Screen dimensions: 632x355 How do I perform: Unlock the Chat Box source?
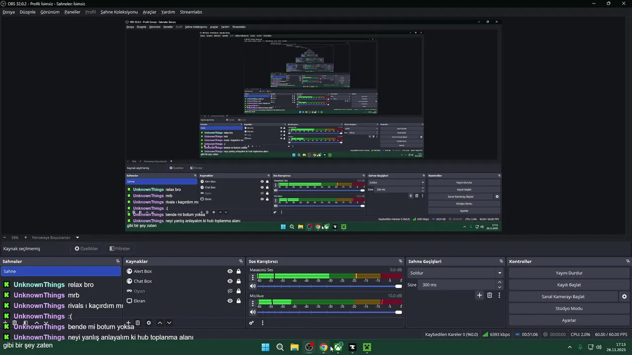pyautogui.click(x=238, y=281)
